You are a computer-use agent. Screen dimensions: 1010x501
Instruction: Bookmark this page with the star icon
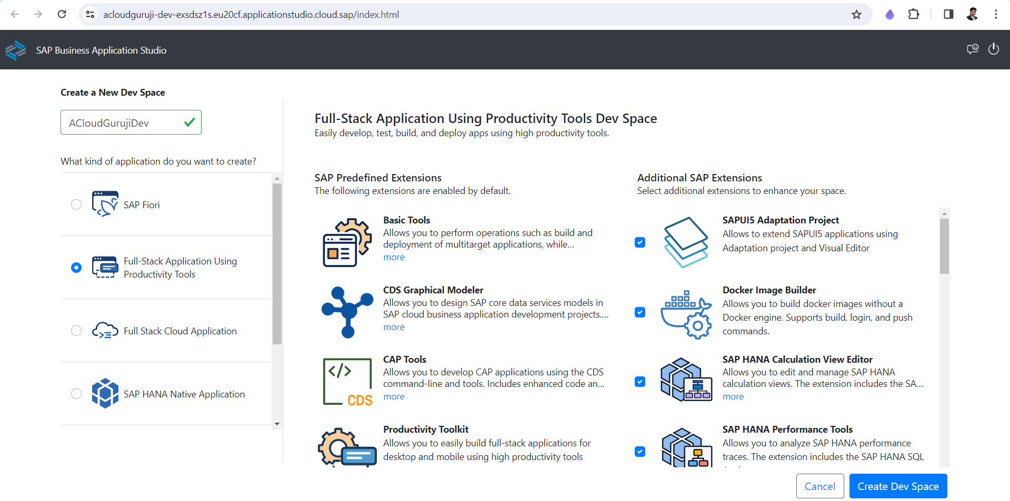point(856,15)
